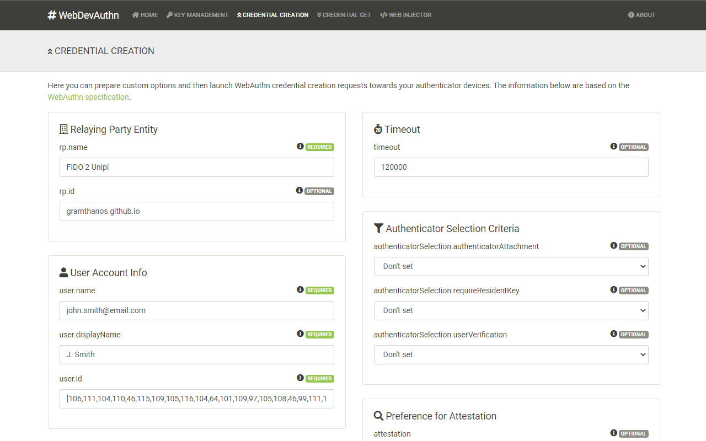Image resolution: width=706 pixels, height=441 pixels.
Task: Click the WebDevAuthn logo
Action: 83,15
